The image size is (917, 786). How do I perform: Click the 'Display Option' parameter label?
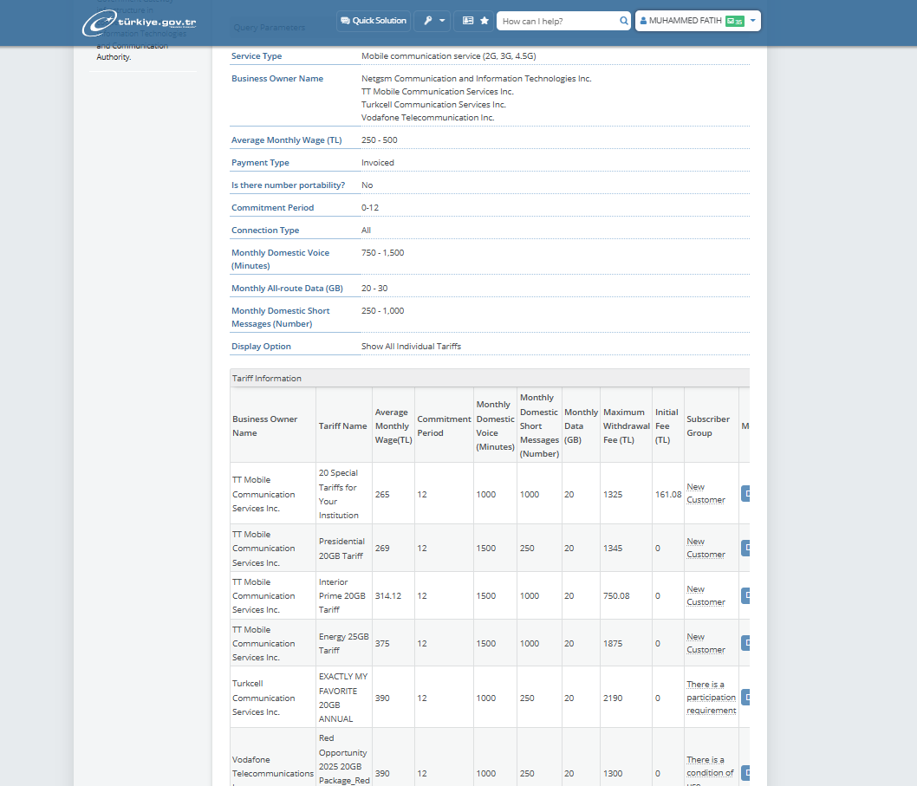click(262, 347)
